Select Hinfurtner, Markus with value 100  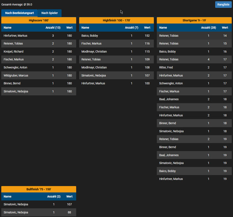click(x=117, y=83)
